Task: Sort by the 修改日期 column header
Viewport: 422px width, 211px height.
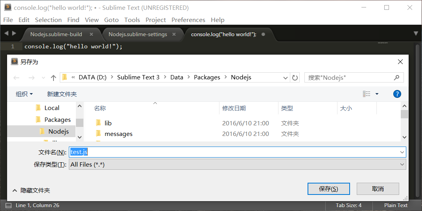Action: (x=234, y=108)
